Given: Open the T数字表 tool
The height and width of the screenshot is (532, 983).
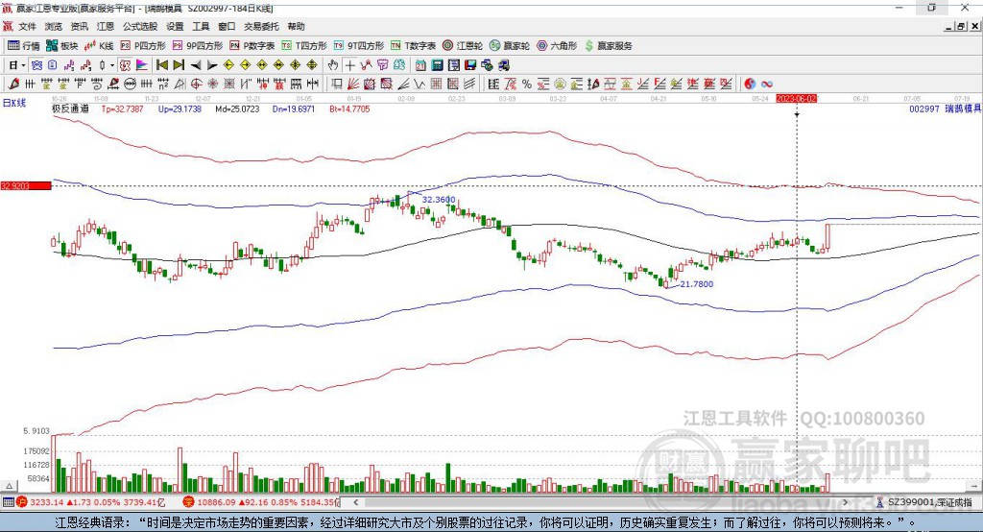Looking at the screenshot, I should pos(413,46).
